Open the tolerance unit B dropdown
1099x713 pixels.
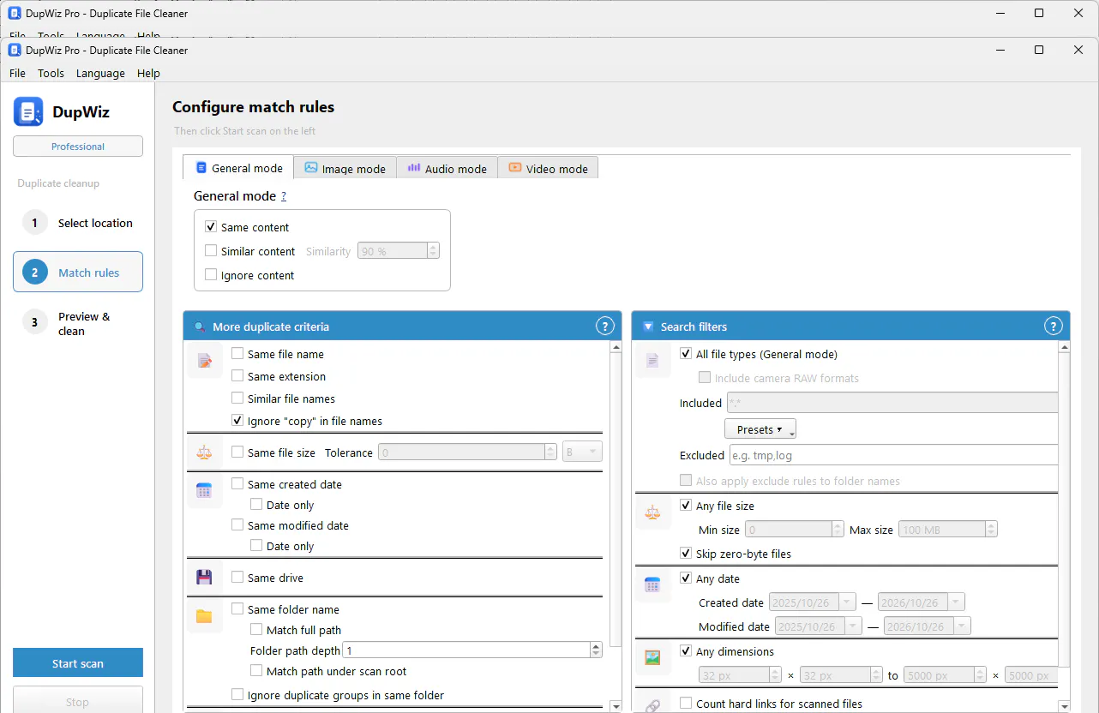pos(583,452)
